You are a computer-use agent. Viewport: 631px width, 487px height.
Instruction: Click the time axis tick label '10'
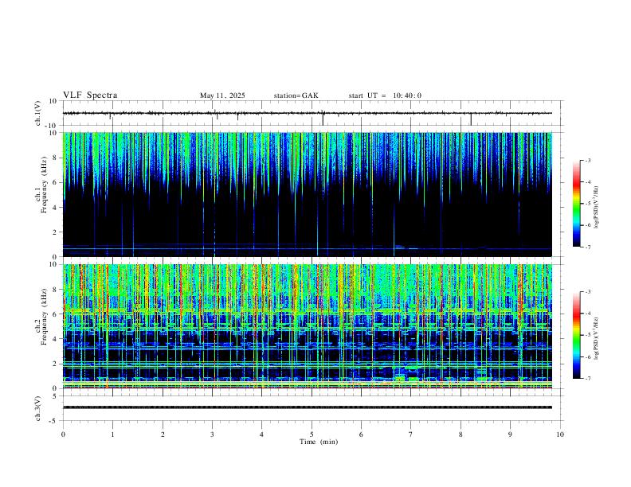click(x=560, y=434)
